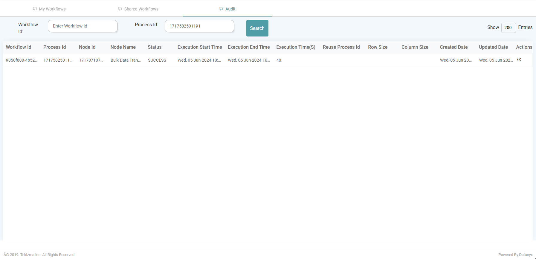Select the Audit tab

(227, 9)
